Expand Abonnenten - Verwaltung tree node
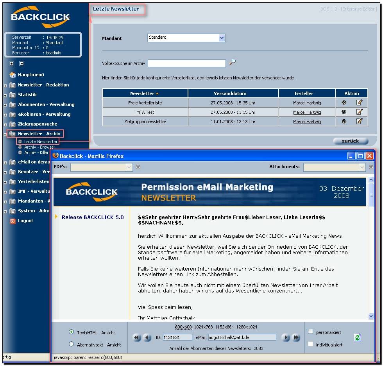The width and height of the screenshot is (383, 366). (5, 105)
